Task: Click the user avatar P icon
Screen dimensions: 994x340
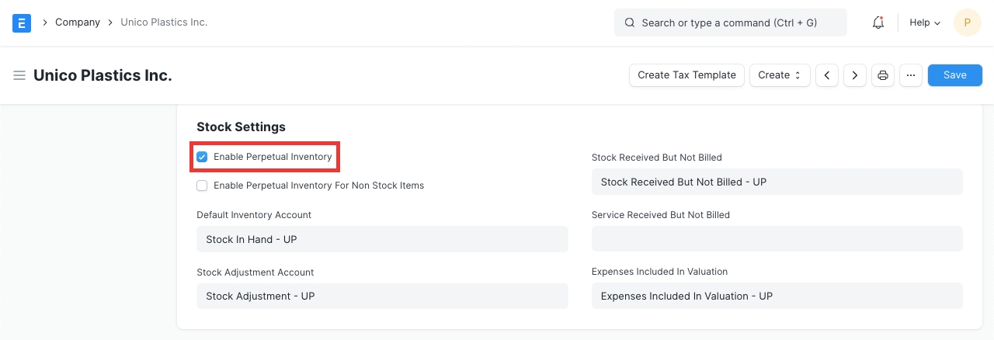Action: (967, 23)
